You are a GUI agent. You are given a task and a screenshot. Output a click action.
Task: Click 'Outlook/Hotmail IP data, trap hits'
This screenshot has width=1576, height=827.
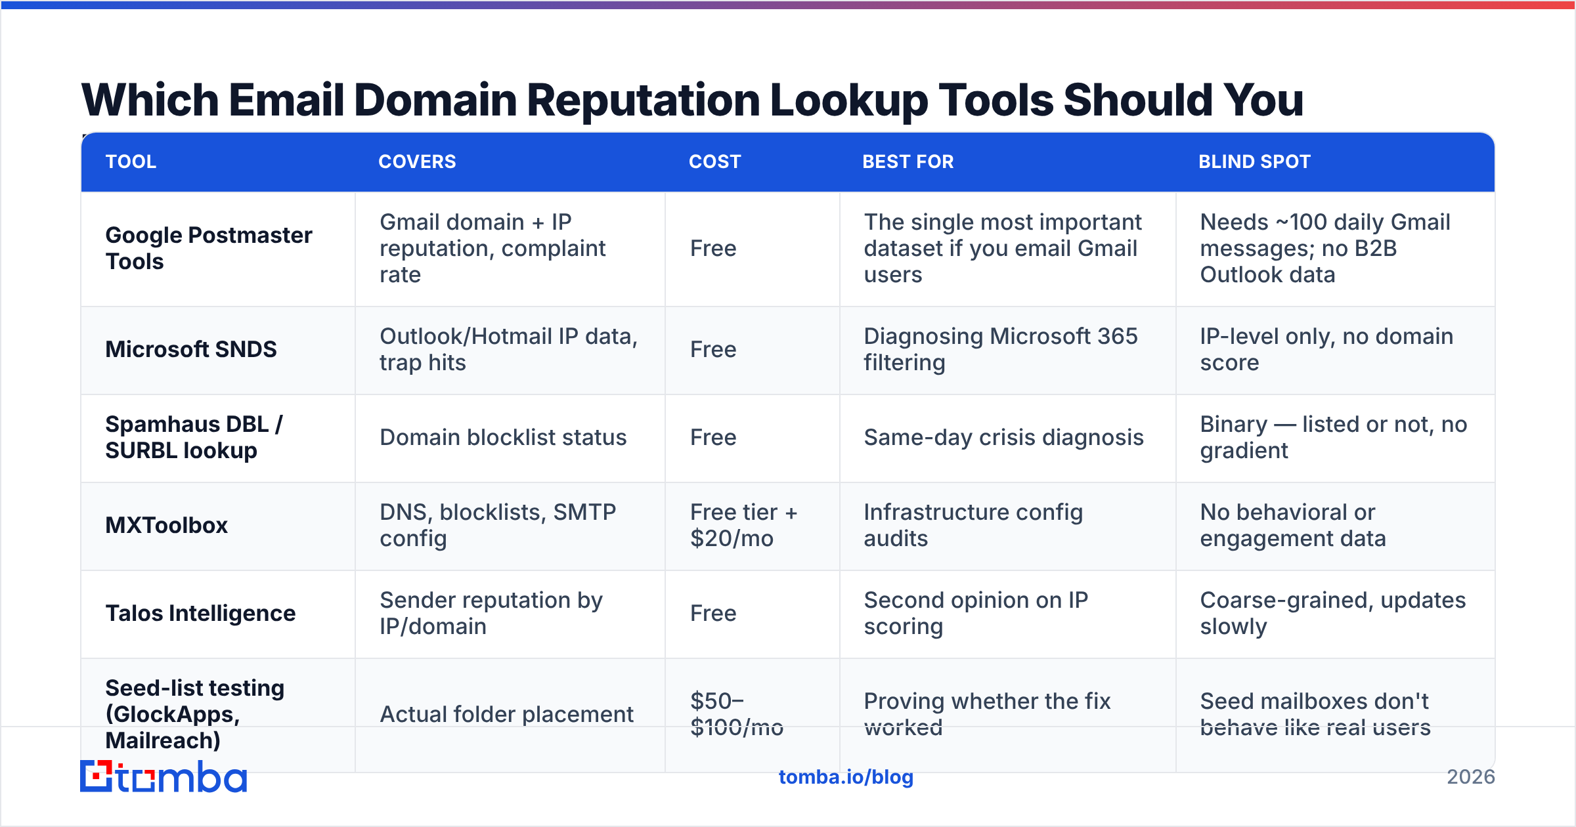[510, 350]
